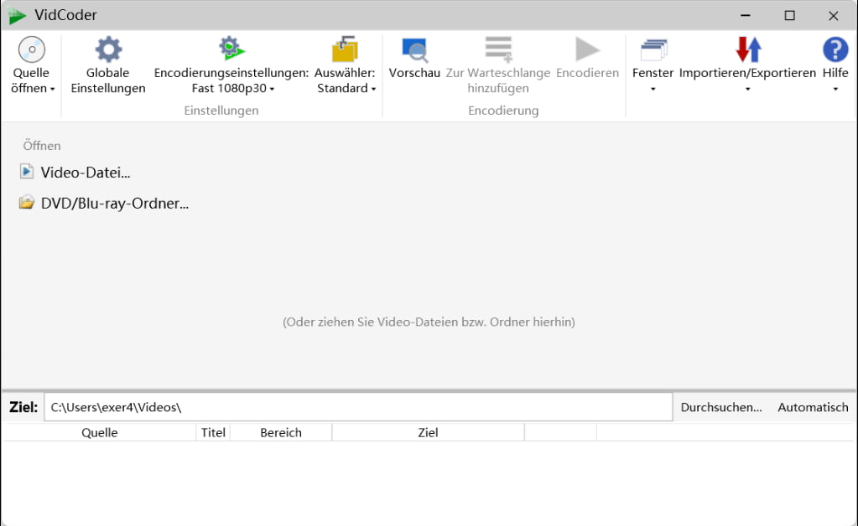This screenshot has width=858, height=526.
Task: Expand the Importieren/Exportieren dropdown arrow
Action: (747, 89)
